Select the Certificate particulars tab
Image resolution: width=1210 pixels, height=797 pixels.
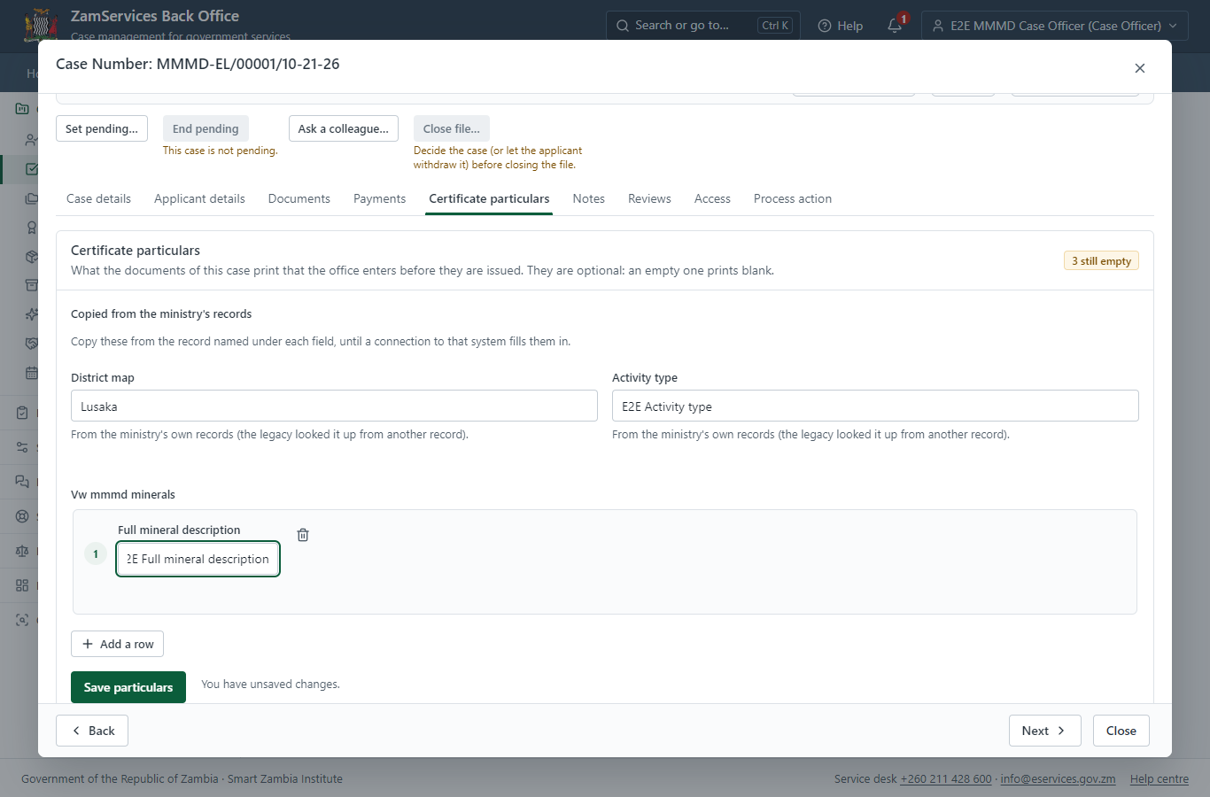(489, 198)
